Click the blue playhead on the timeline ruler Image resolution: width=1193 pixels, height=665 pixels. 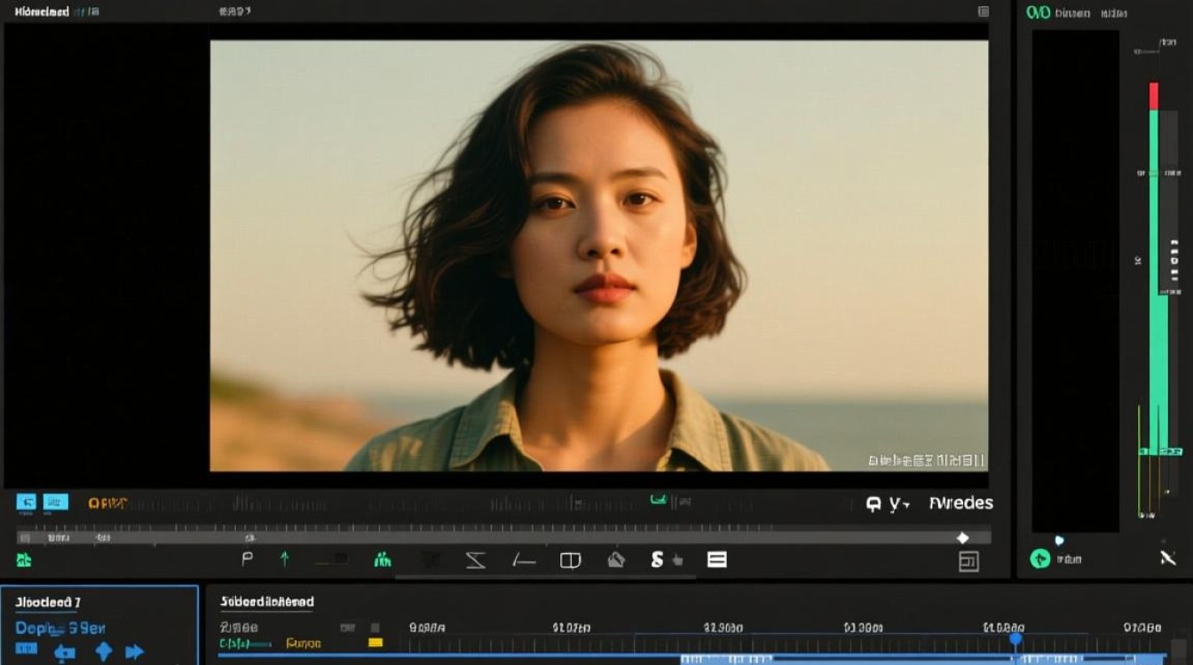click(1015, 638)
